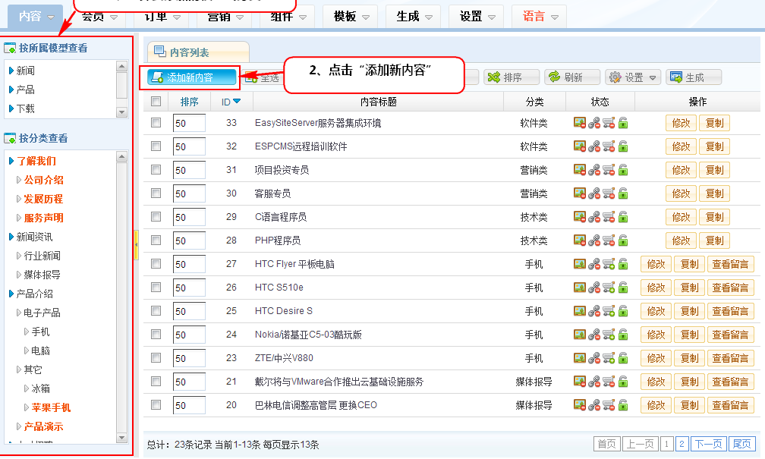Viewport: 765px width, 459px height.
Task: Click the 按分类查看 panel header icon
Action: click(x=11, y=139)
